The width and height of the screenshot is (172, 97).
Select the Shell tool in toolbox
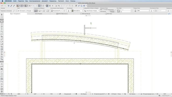(2, 44)
